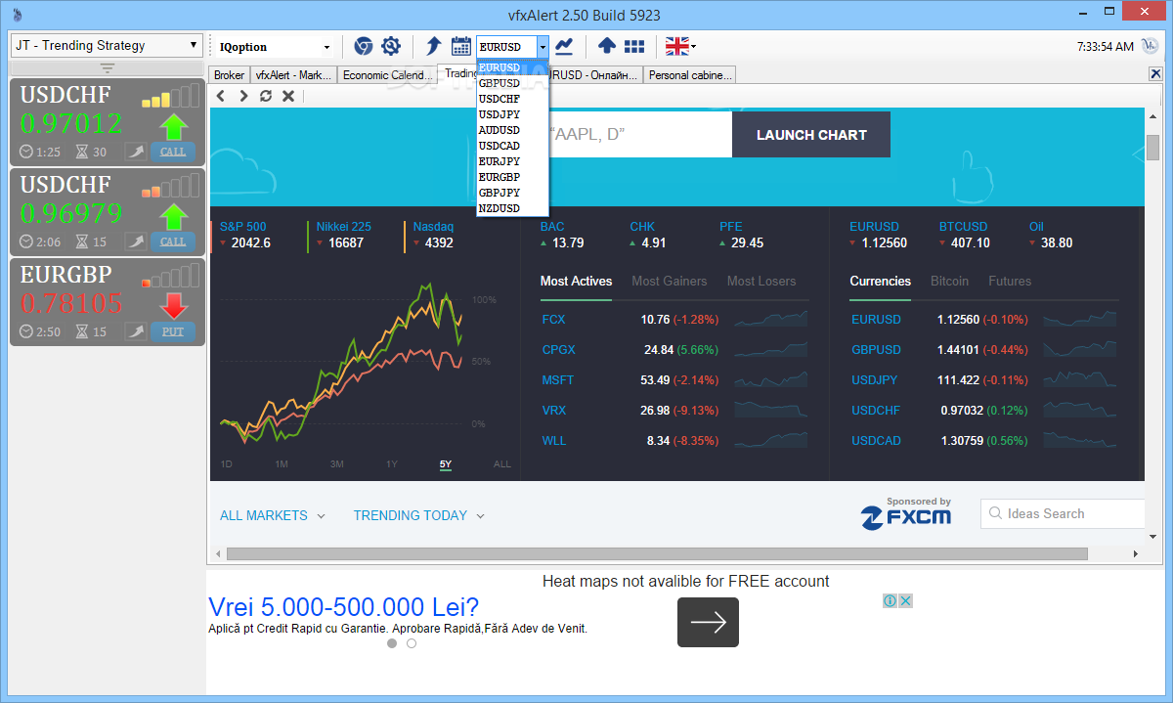Click the line chart icon in toolbar
1173x703 pixels.
click(564, 46)
